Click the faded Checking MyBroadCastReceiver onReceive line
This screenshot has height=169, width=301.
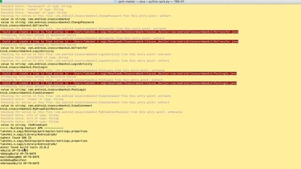tap(91, 112)
